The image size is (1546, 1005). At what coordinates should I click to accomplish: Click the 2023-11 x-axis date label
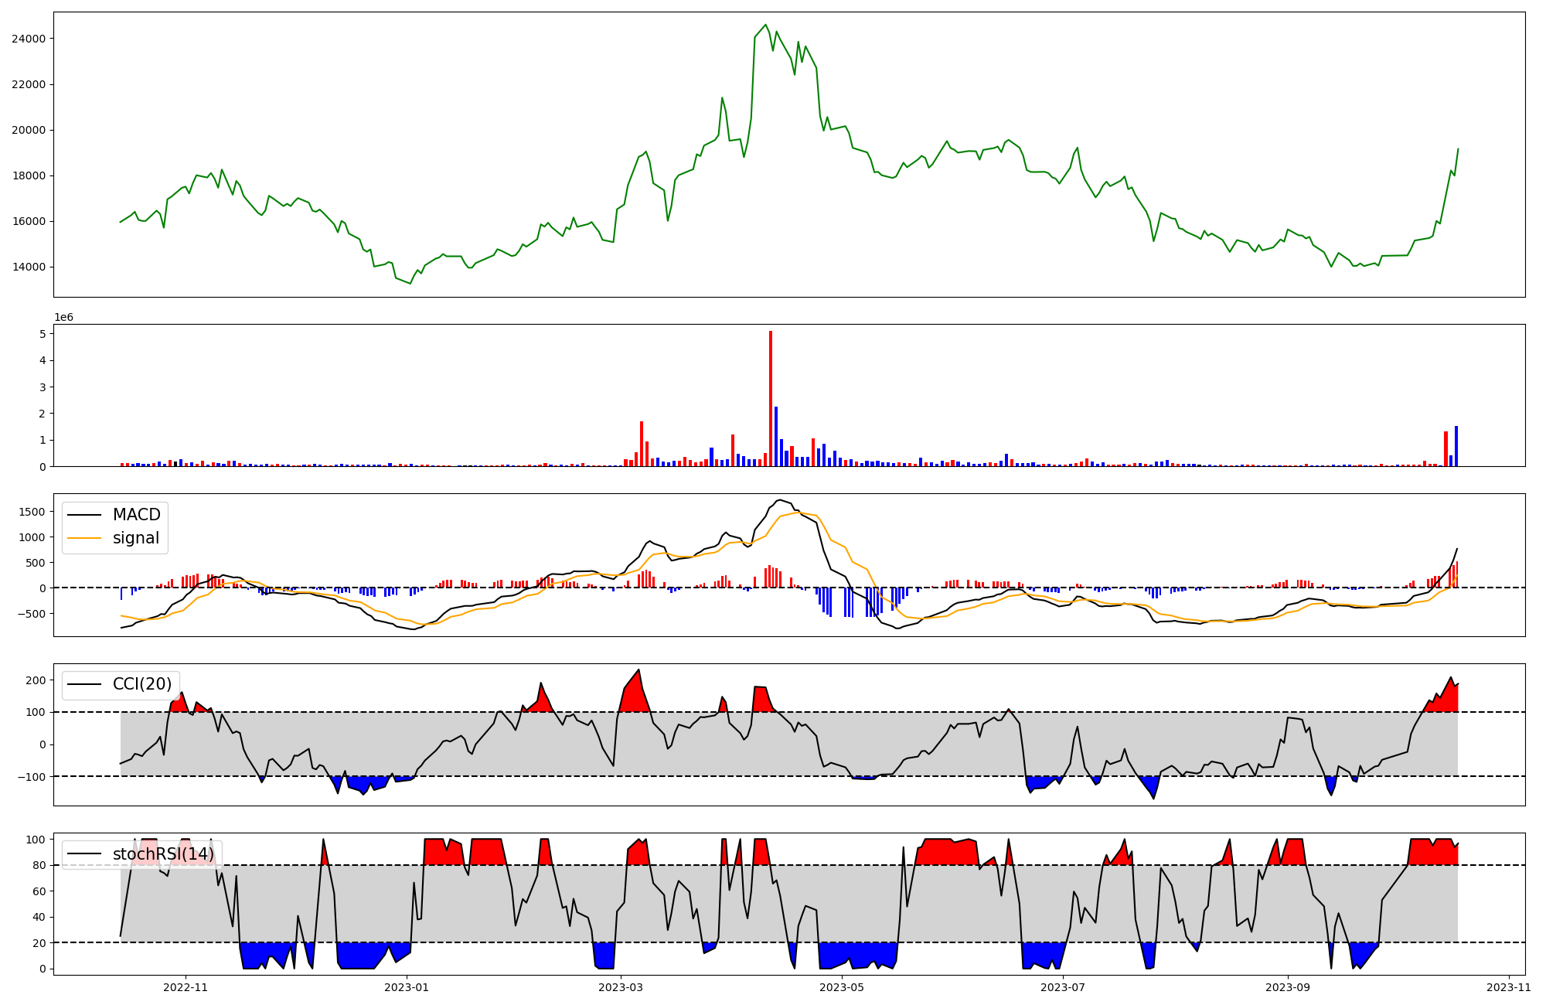(1508, 987)
